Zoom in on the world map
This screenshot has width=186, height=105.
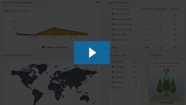7,63
